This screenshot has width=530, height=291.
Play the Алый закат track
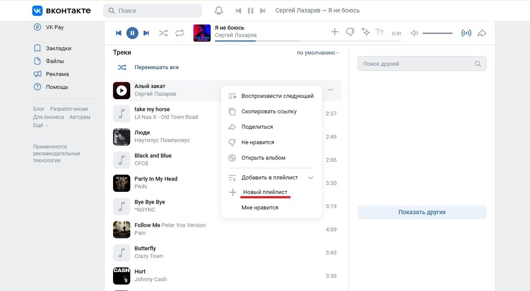121,90
